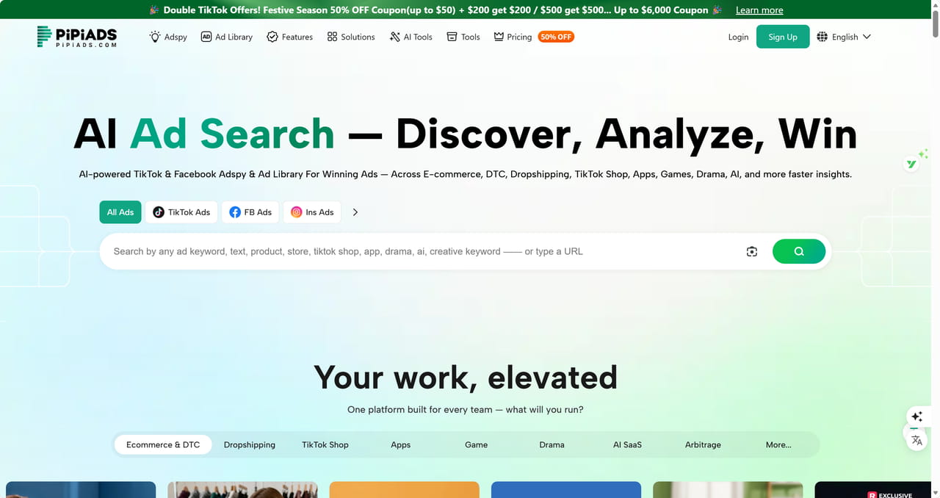
Task: Click the Learn more banner link
Action: click(x=759, y=10)
